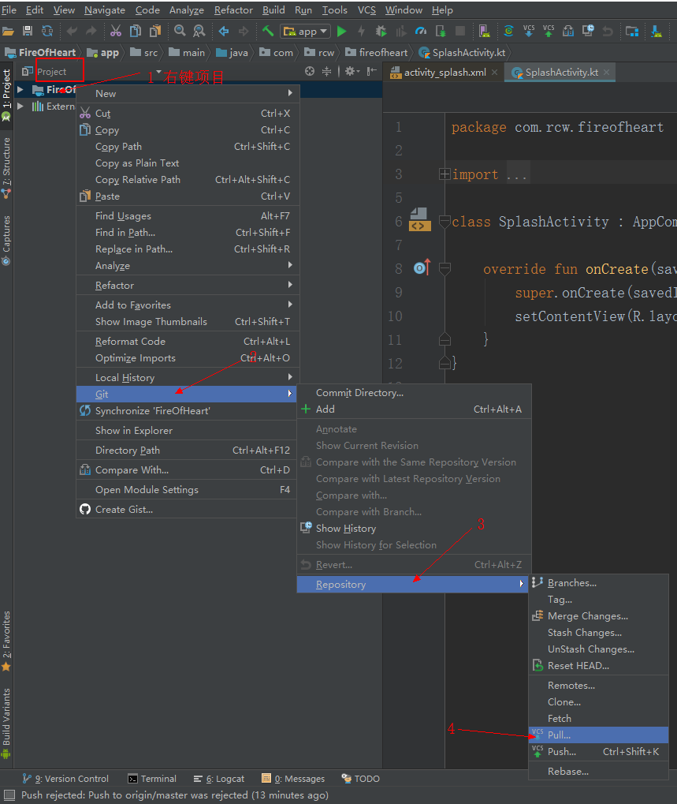The width and height of the screenshot is (677, 804).
Task: Choose Pull... from Repository submenu
Action: (599, 735)
